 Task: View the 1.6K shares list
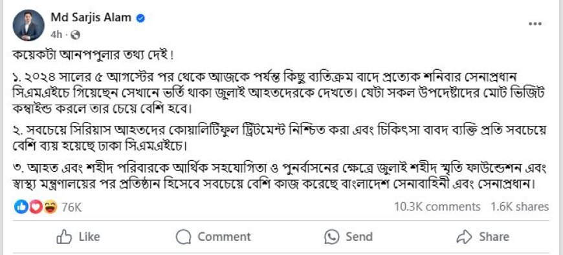click(520, 207)
